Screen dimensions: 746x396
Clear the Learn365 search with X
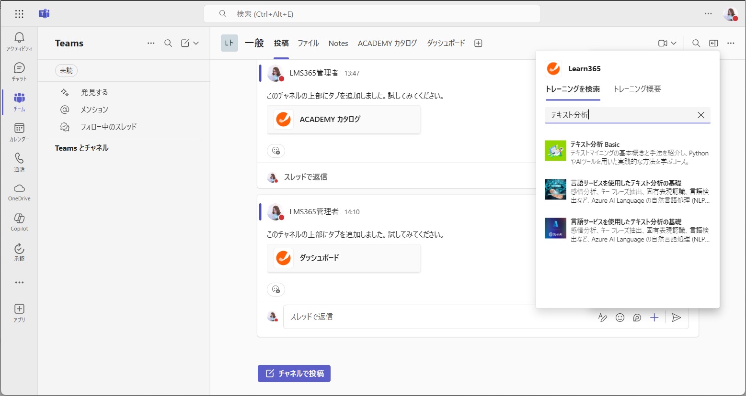click(701, 115)
